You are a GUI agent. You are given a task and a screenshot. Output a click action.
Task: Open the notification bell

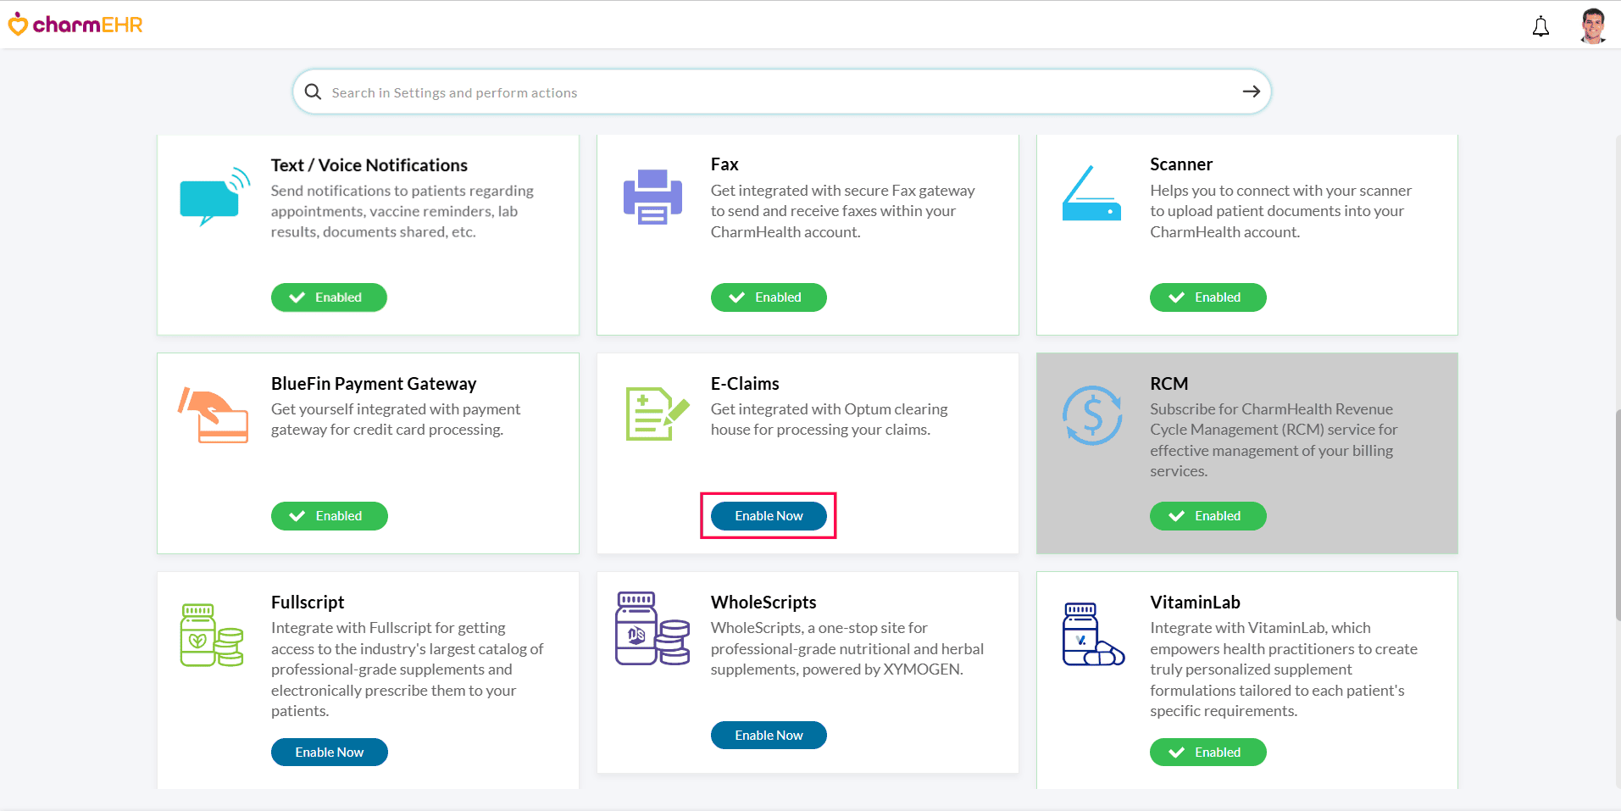coord(1541,26)
